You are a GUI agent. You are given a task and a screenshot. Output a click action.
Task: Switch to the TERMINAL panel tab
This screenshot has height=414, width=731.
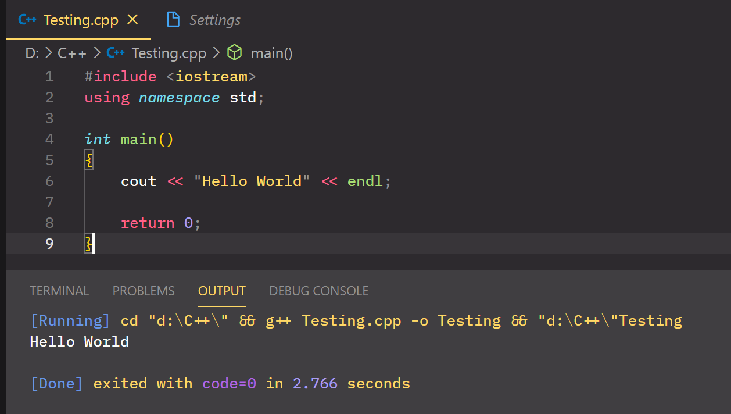click(59, 291)
